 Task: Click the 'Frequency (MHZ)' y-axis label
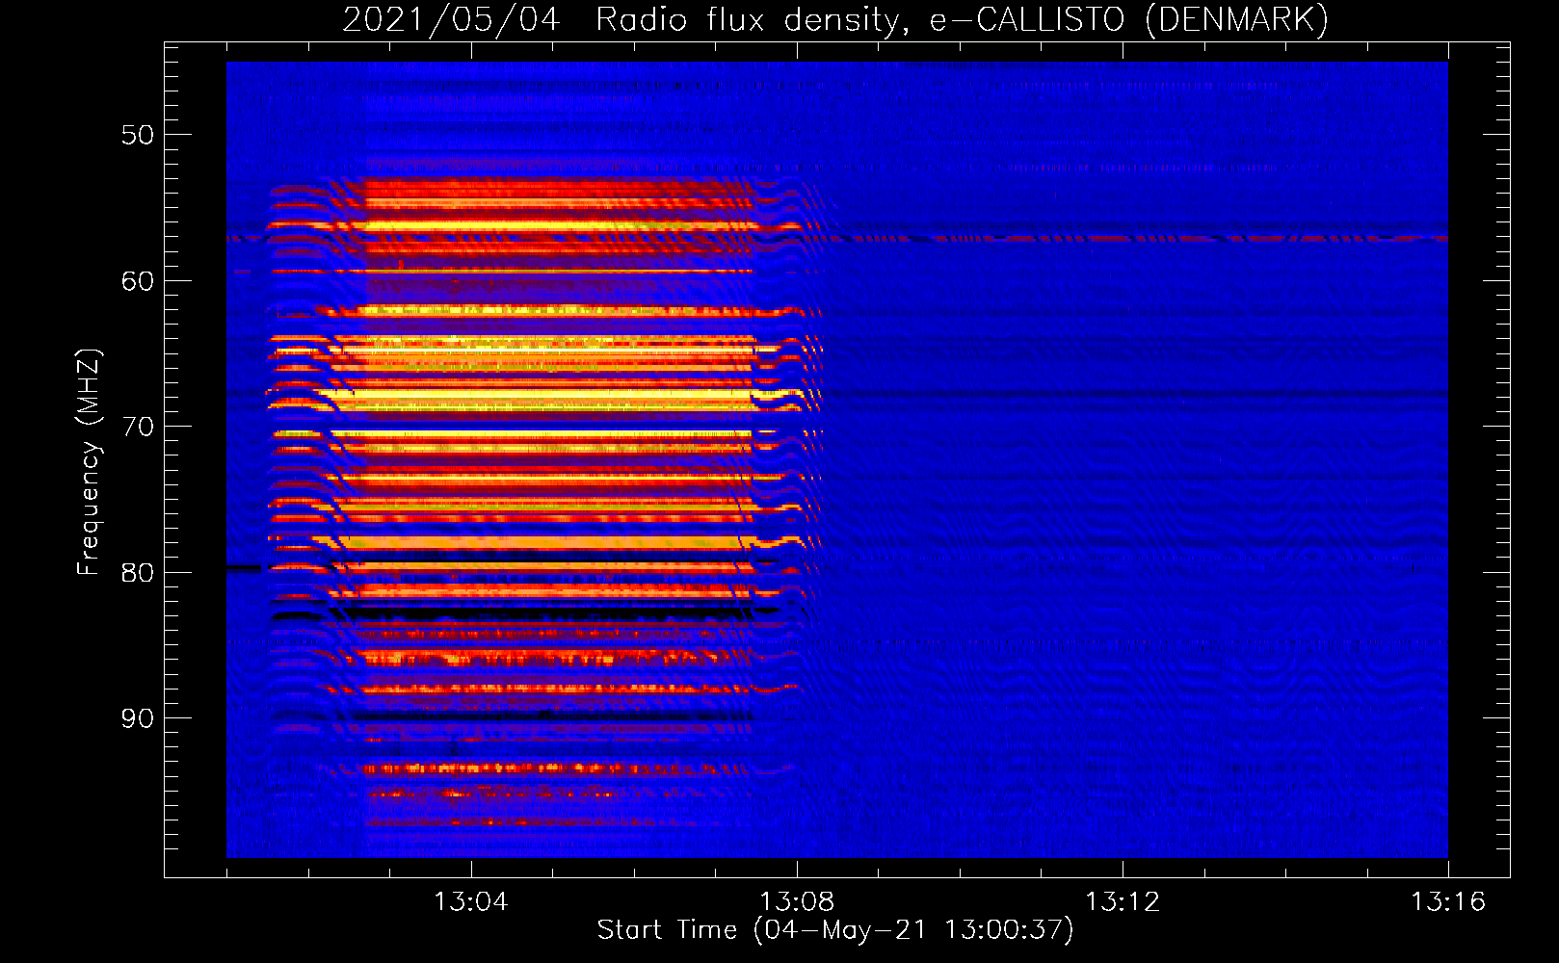[x=89, y=462]
